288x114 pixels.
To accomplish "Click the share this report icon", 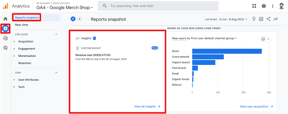I will 268,19.
